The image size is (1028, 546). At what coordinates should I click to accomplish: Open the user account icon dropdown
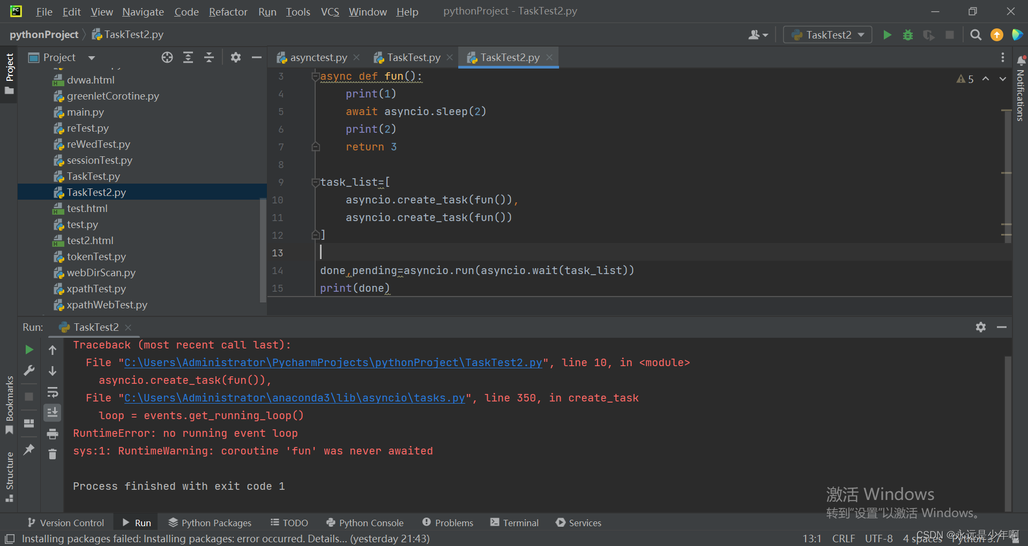758,35
